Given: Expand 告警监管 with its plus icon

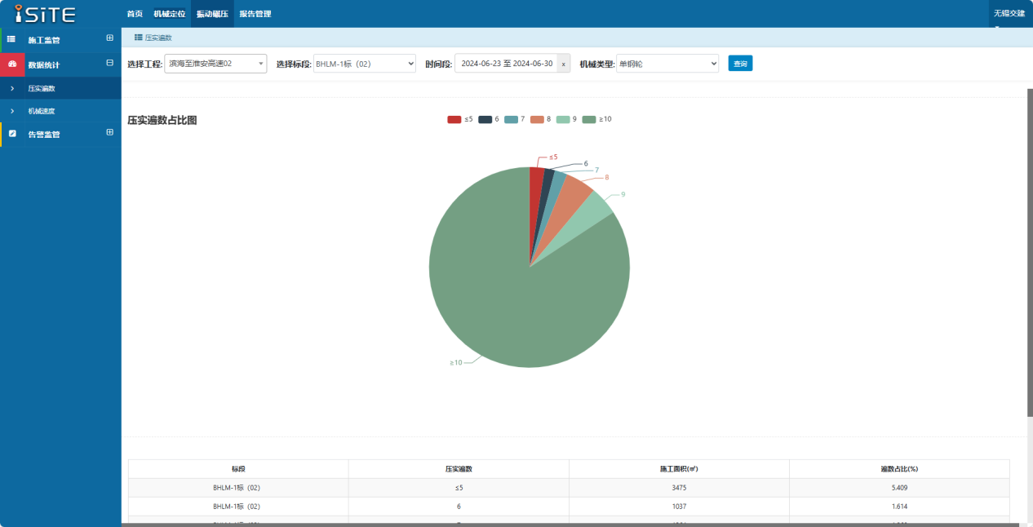Looking at the screenshot, I should [x=110, y=132].
